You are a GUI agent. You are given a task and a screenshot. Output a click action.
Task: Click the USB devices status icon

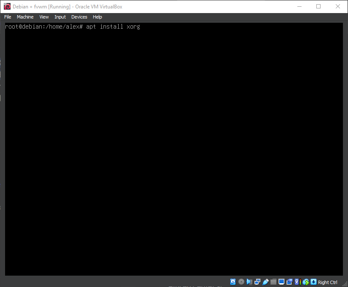click(266, 282)
